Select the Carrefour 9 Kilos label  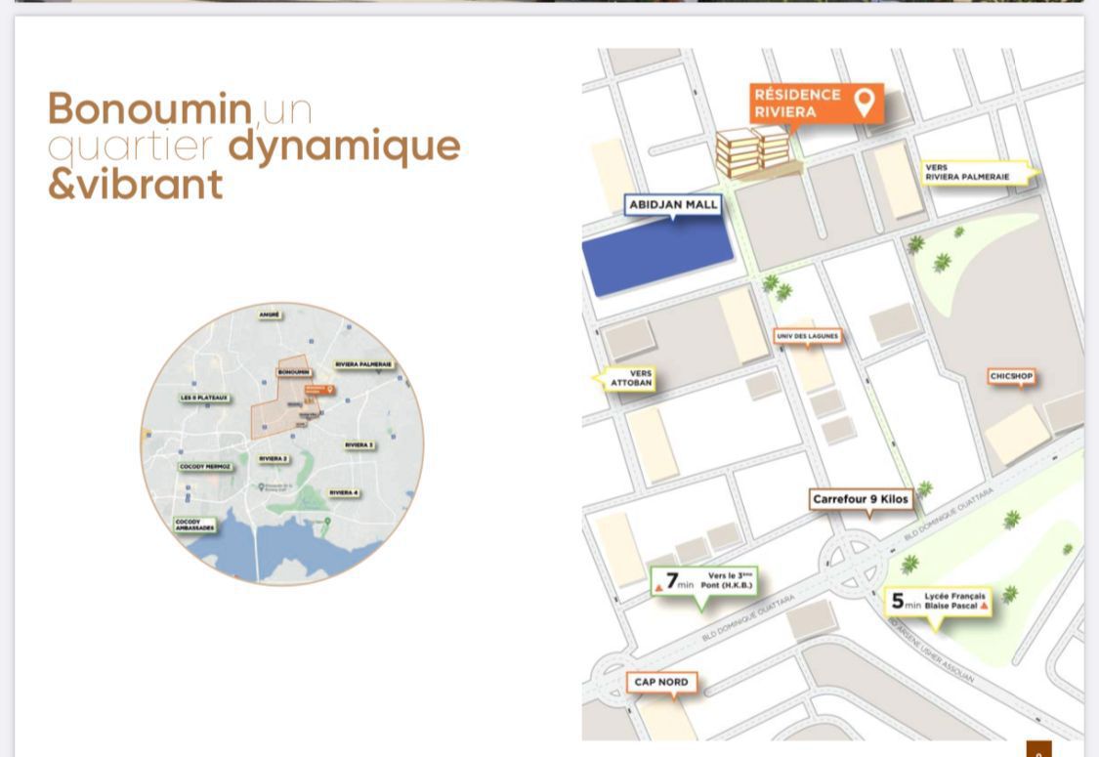(861, 499)
